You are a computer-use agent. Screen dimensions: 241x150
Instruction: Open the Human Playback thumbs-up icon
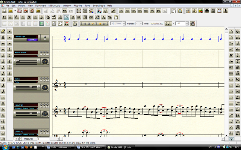75,24
